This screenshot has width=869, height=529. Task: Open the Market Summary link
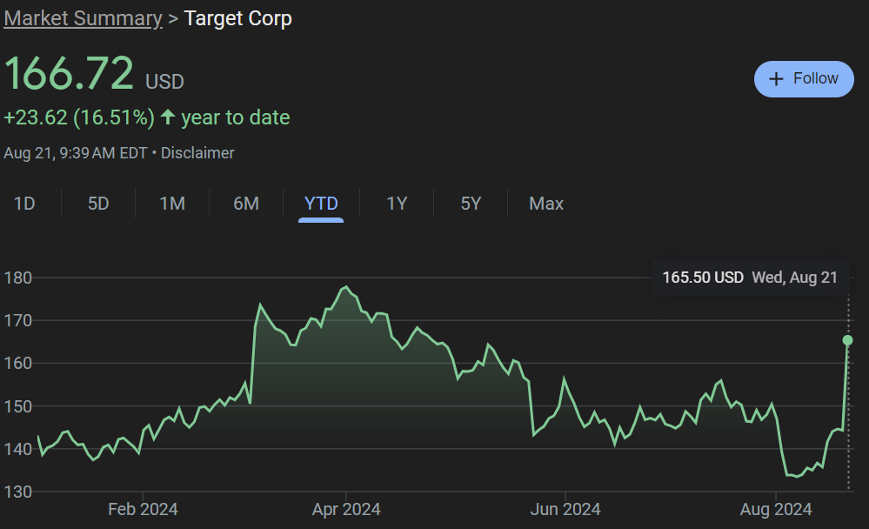pos(84,18)
